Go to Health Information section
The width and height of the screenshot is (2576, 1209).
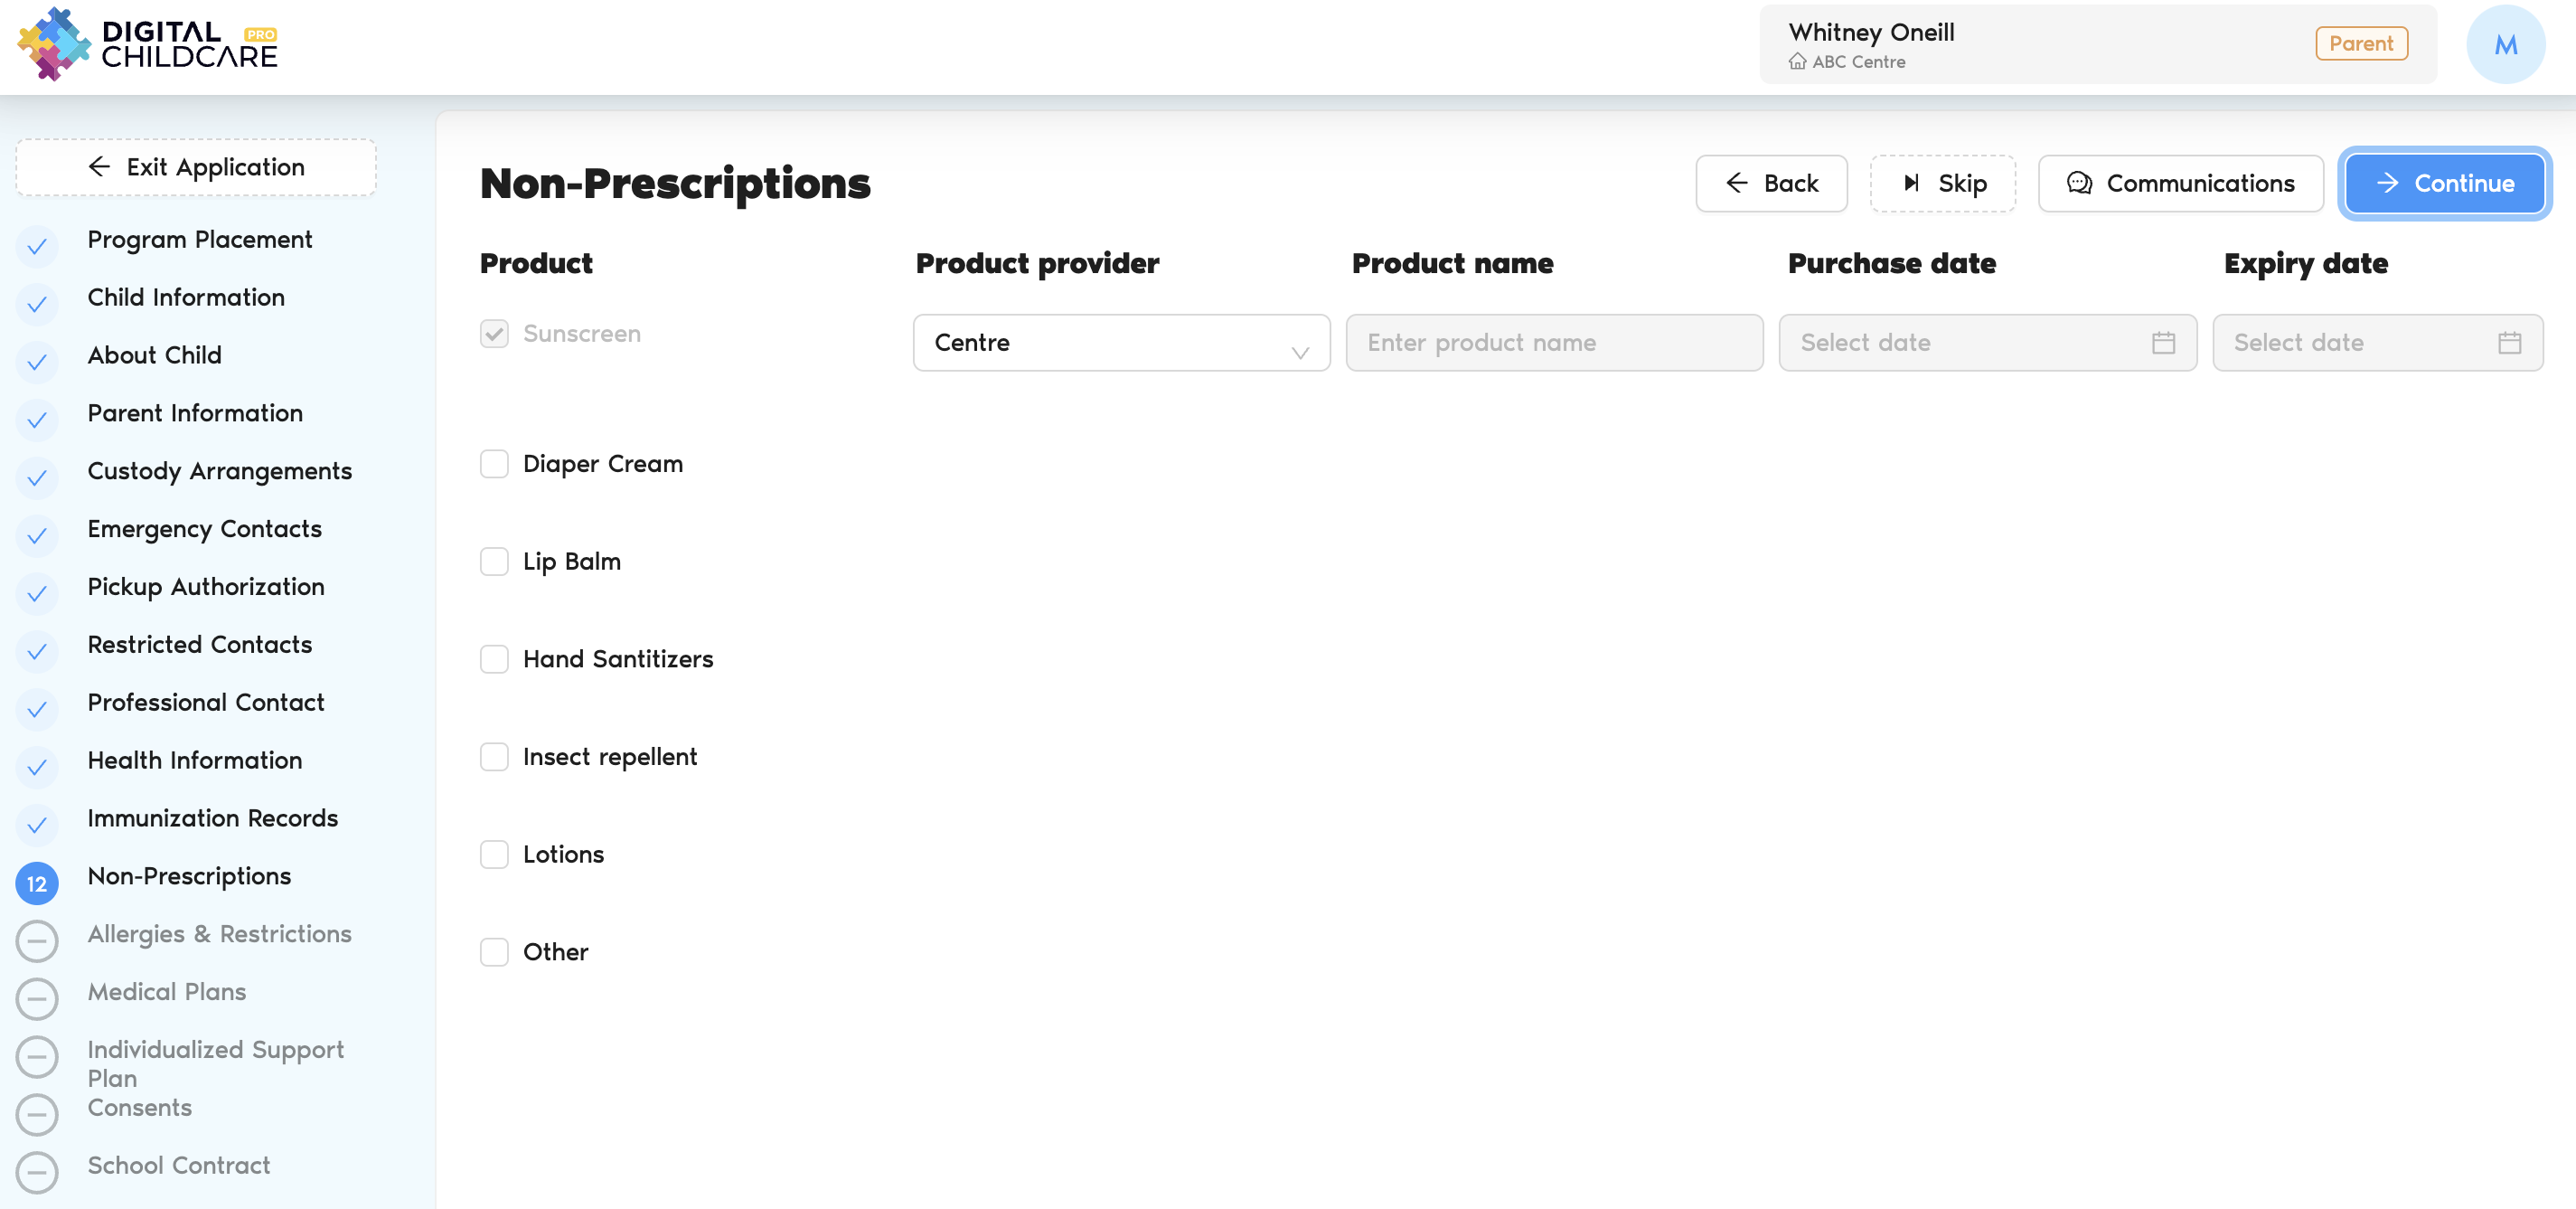pyautogui.click(x=194, y=760)
